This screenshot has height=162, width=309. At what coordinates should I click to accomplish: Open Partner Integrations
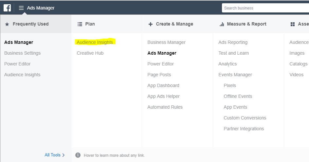pyautogui.click(x=244, y=129)
